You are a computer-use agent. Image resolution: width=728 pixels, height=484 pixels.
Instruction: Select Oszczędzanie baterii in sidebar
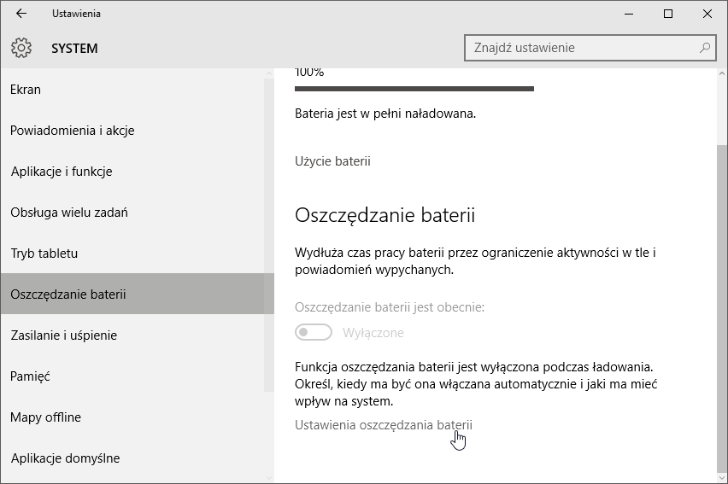(x=68, y=294)
